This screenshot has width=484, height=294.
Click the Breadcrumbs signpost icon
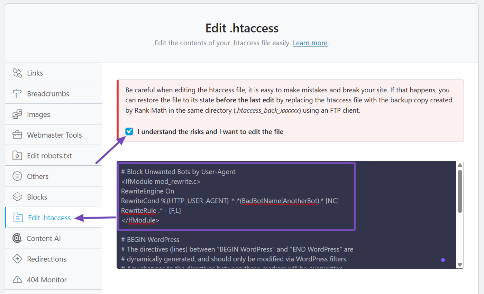pos(17,93)
